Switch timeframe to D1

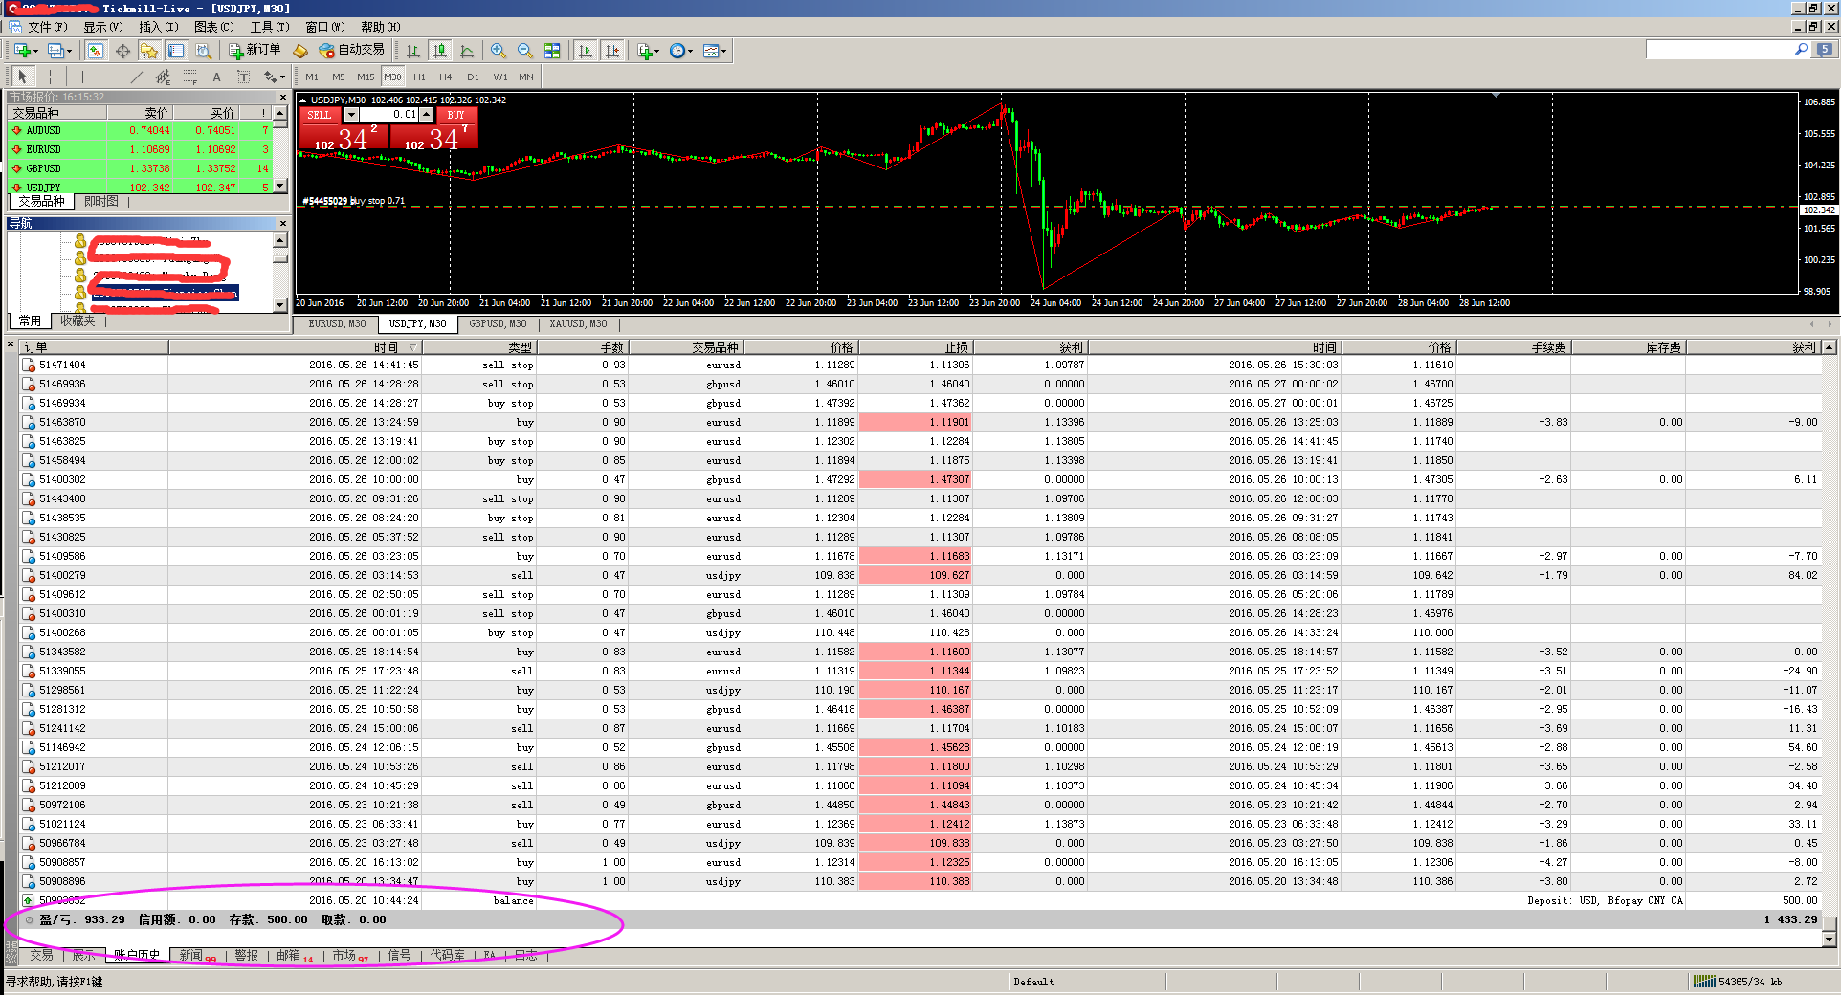click(x=473, y=77)
